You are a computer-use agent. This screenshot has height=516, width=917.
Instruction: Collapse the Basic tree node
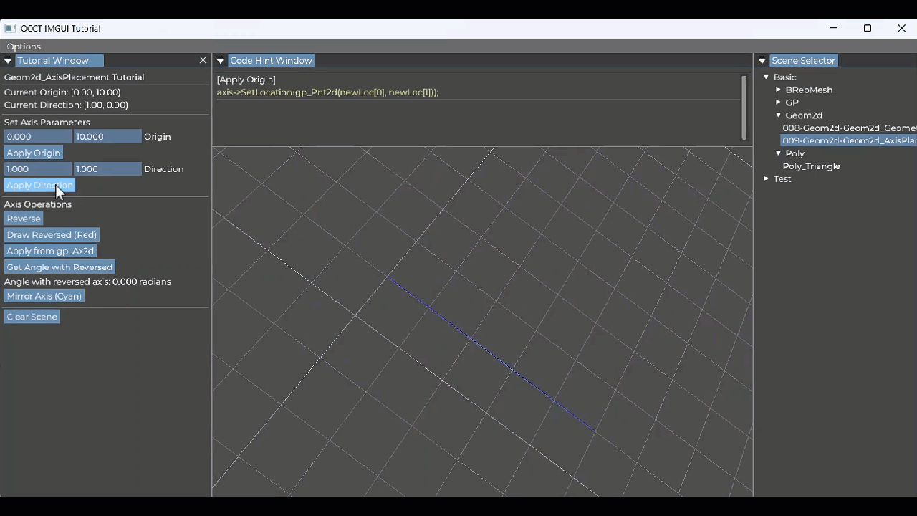[x=766, y=77]
